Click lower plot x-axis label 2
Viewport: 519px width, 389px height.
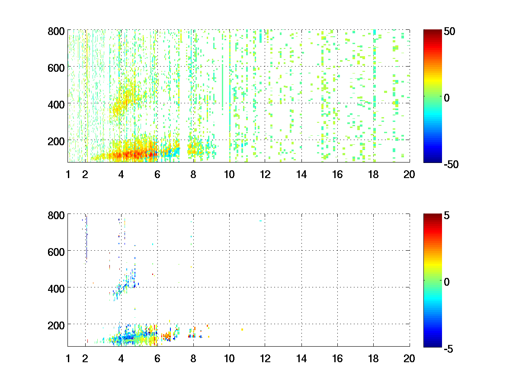[x=85, y=358]
